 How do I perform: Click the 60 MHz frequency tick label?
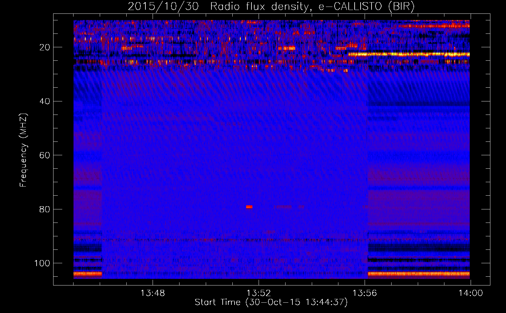pos(45,155)
